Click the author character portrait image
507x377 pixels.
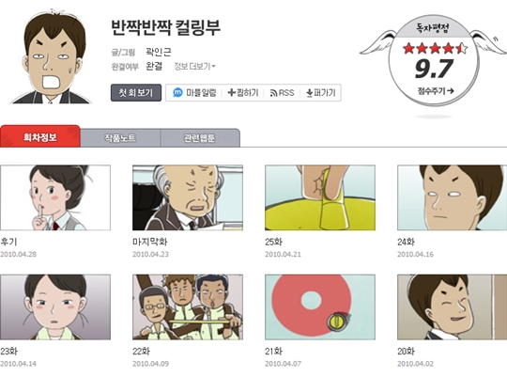point(51,56)
